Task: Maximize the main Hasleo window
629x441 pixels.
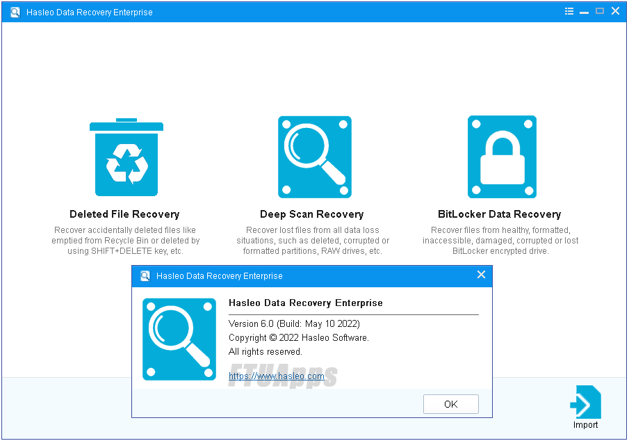Action: [x=600, y=11]
